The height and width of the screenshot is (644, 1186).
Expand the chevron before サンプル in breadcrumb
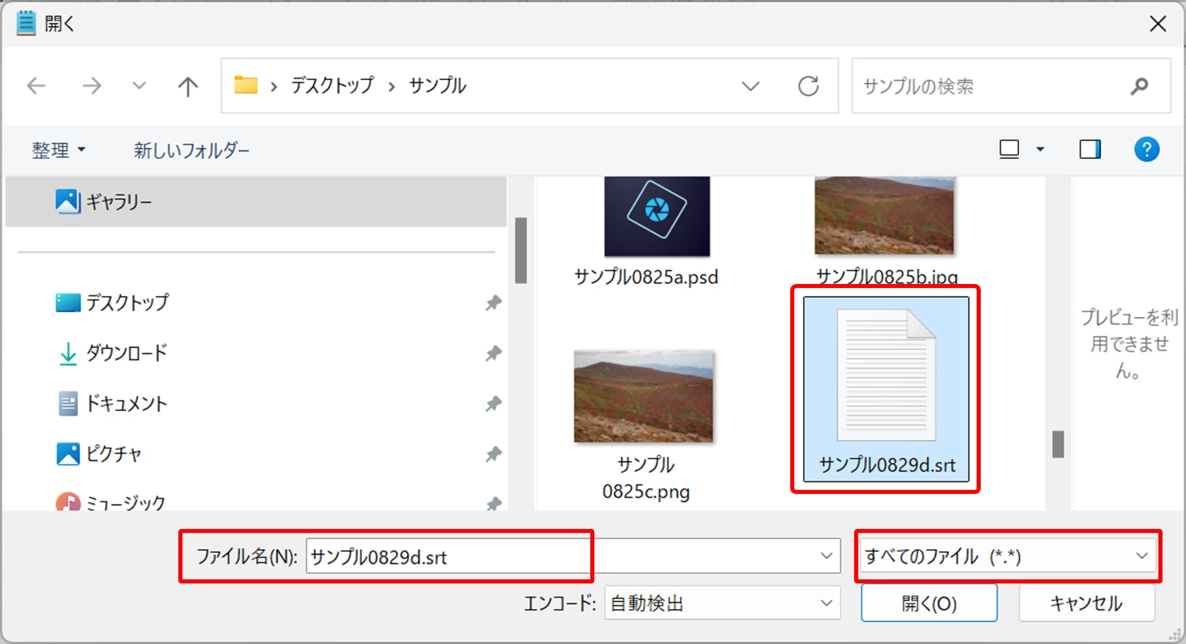point(391,86)
